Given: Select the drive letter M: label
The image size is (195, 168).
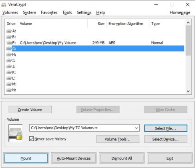Looking at the screenshot, I should (14, 84).
